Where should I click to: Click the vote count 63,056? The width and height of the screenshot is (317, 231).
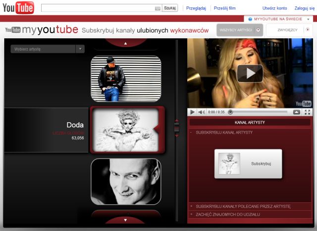[x=78, y=138]
